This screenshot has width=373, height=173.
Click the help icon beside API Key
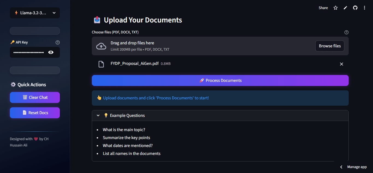tap(57, 42)
